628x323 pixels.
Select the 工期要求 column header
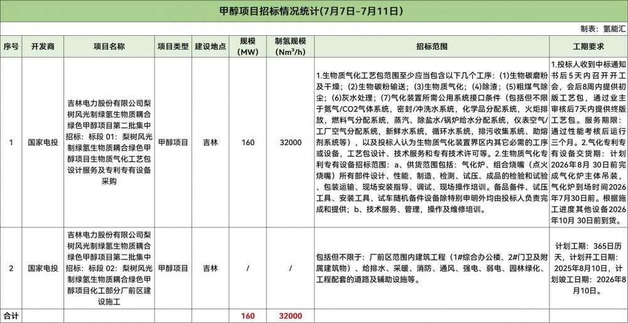pyautogui.click(x=588, y=47)
